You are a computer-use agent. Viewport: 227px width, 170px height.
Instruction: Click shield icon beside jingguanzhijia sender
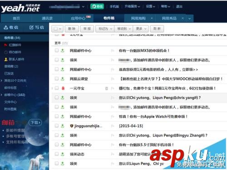[72, 126]
